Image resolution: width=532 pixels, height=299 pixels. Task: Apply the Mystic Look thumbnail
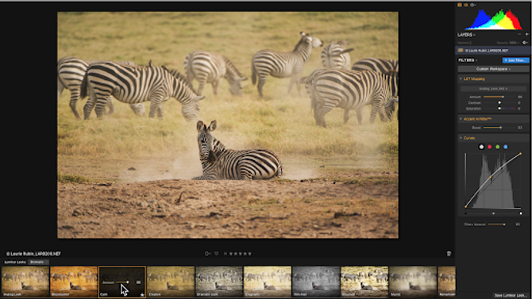[413, 282]
